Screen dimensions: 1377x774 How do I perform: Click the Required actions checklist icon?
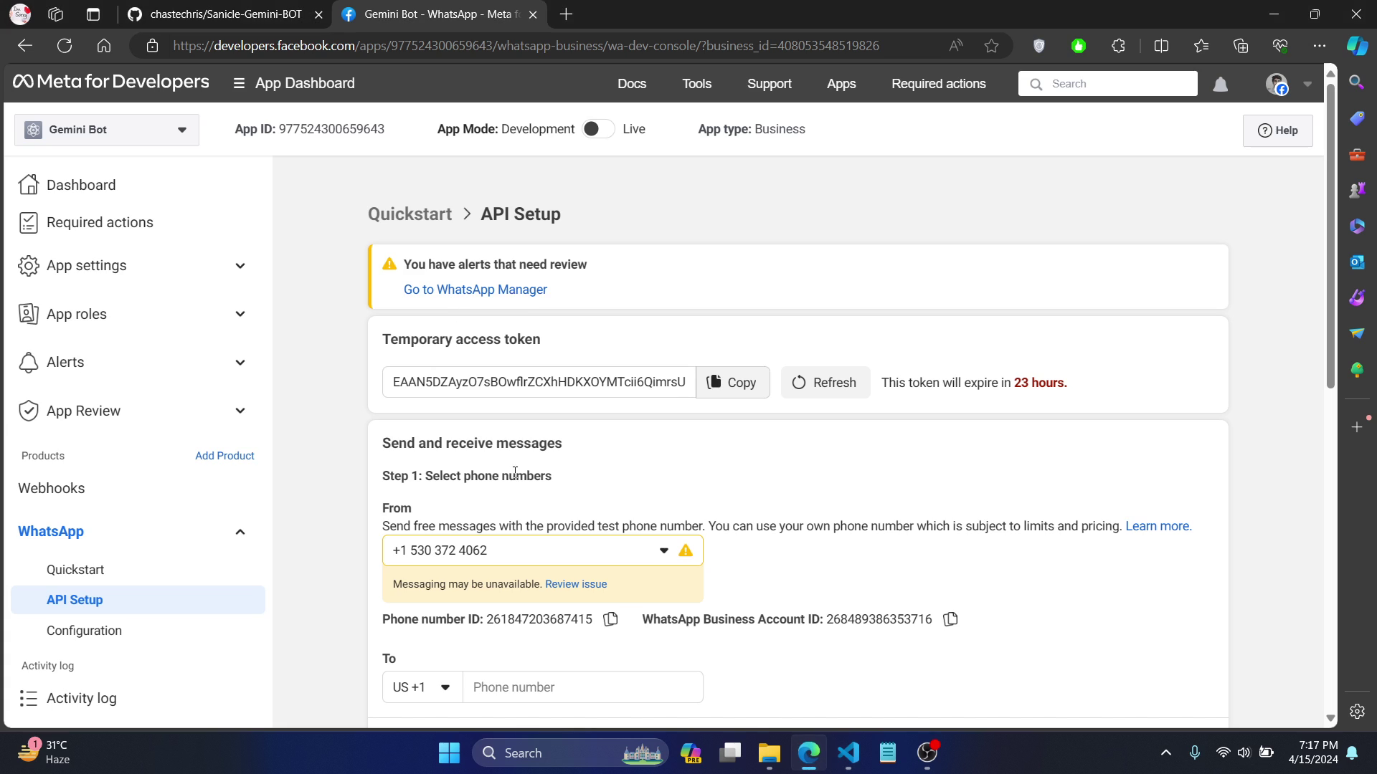coord(29,222)
